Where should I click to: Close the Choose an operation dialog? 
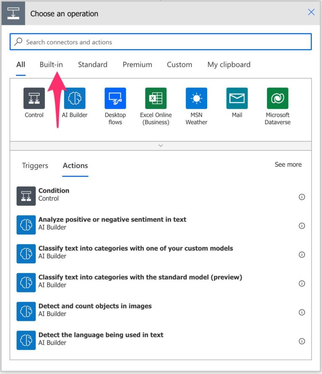click(x=311, y=13)
